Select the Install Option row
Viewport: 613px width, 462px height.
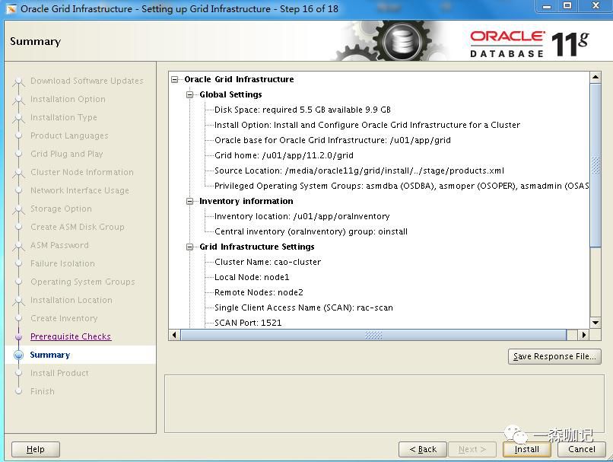[x=367, y=125]
